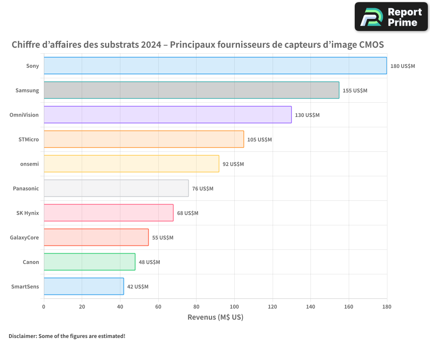430x344 pixels.
Task: Click the onsemi yellow bar
Action: coord(132,164)
